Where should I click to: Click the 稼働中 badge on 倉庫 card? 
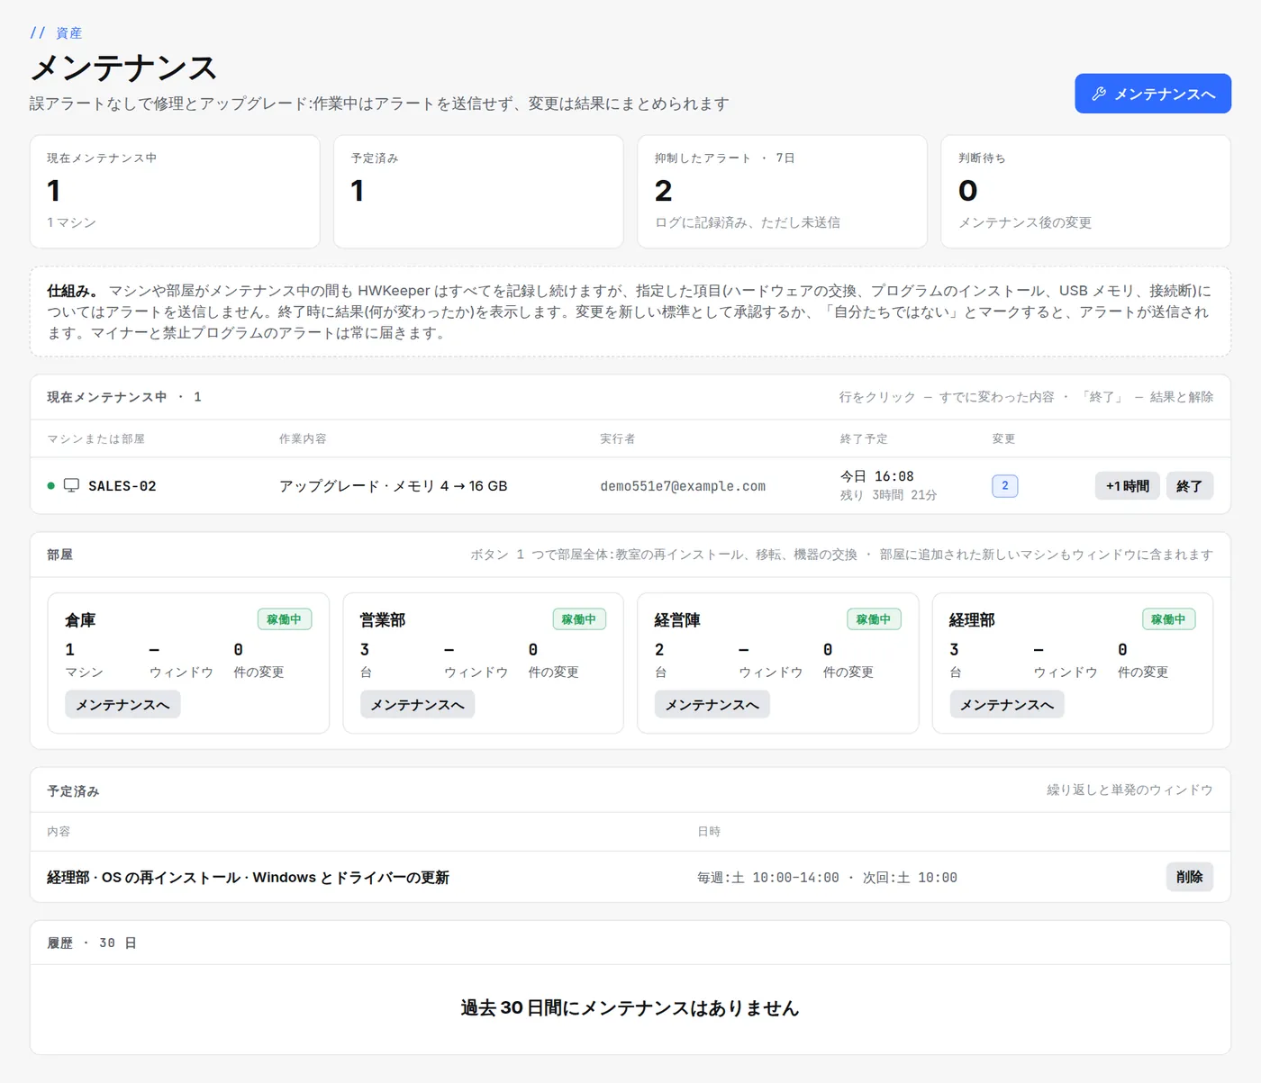tap(285, 619)
